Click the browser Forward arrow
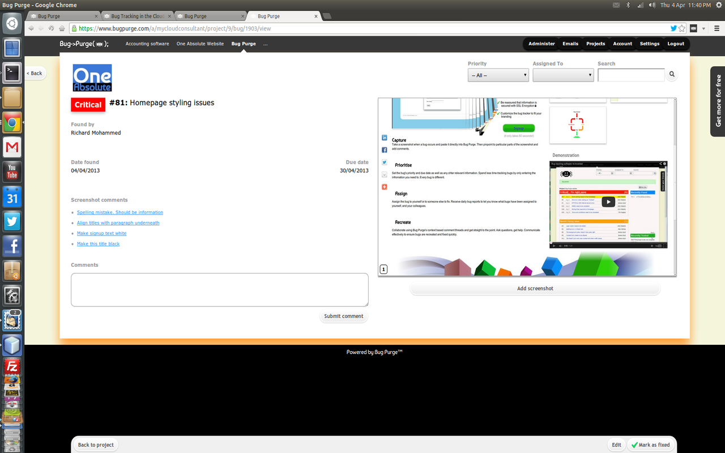This screenshot has height=453, width=725. click(41, 28)
